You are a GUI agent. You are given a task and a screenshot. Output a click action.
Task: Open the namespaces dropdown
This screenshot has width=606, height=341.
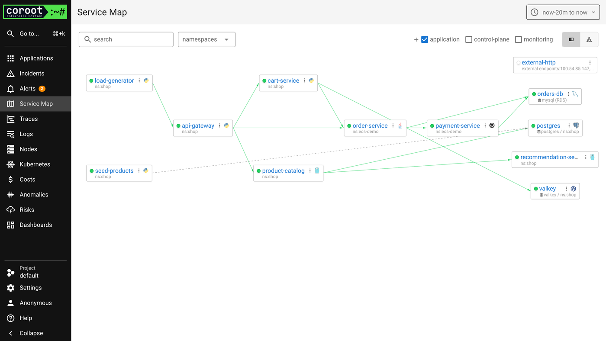[206, 39]
